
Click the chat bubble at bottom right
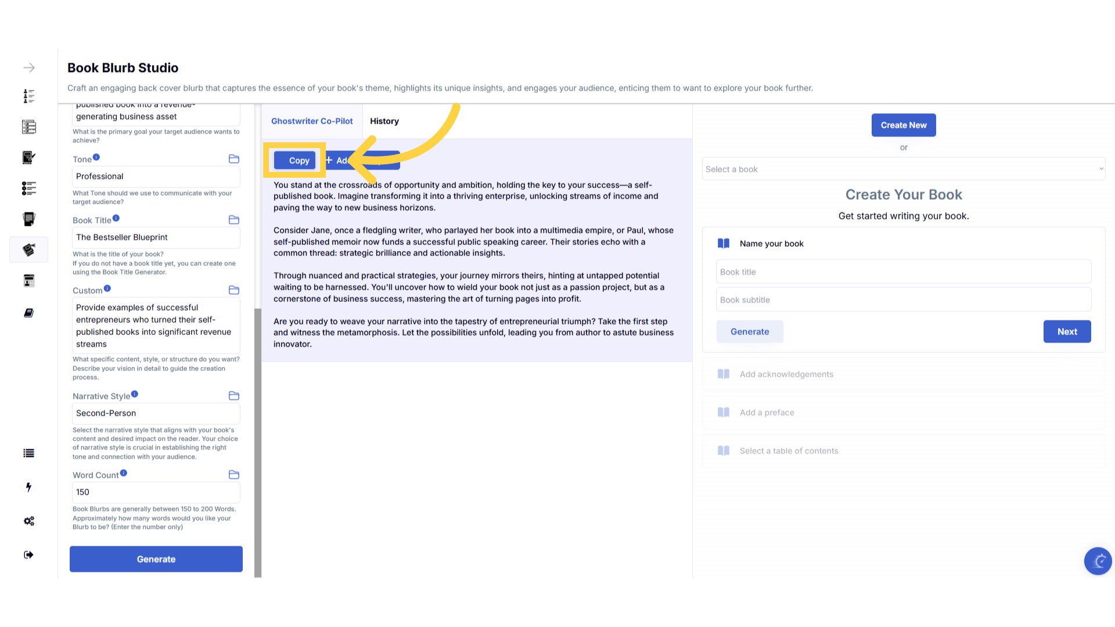click(1098, 561)
